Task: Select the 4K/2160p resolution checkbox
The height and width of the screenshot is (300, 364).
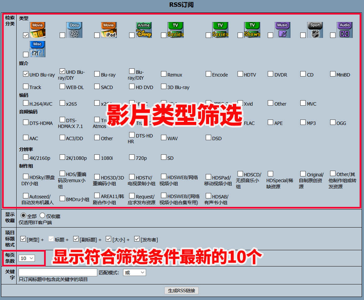Action: [26, 157]
